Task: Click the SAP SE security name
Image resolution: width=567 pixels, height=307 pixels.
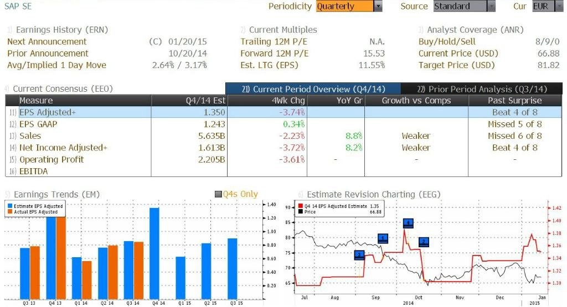Action: coord(18,6)
